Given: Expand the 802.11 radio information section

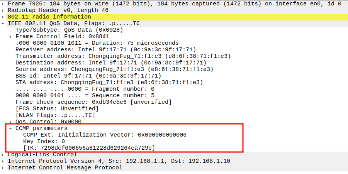Looking at the screenshot, I should point(3,17).
